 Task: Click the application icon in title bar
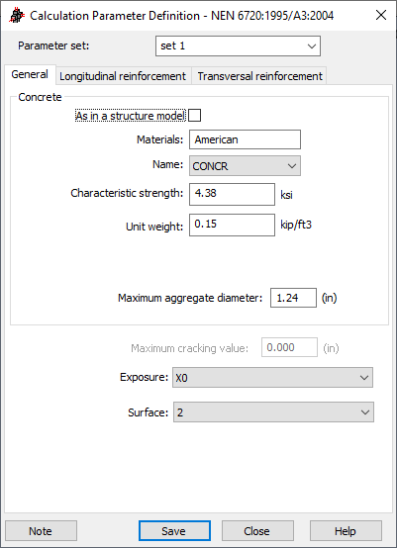click(17, 16)
